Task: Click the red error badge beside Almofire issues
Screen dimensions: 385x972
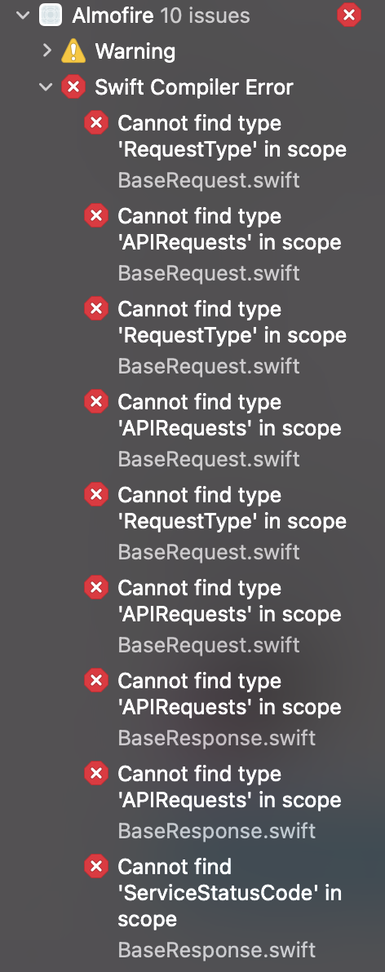Action: [x=349, y=15]
